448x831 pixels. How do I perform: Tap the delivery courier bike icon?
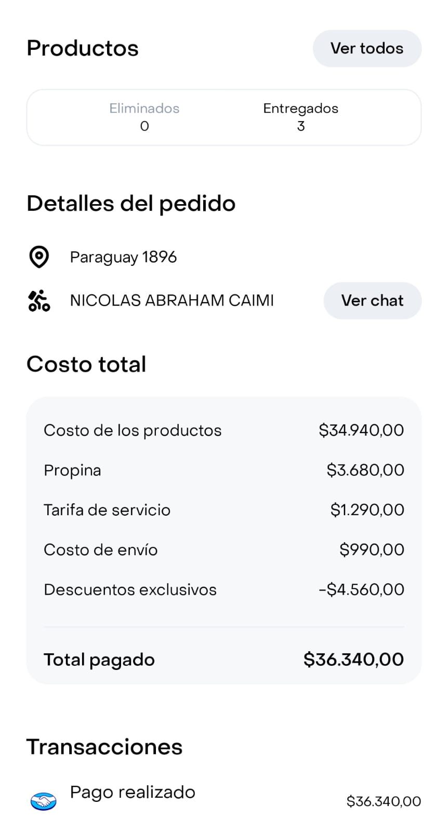pyautogui.click(x=39, y=301)
